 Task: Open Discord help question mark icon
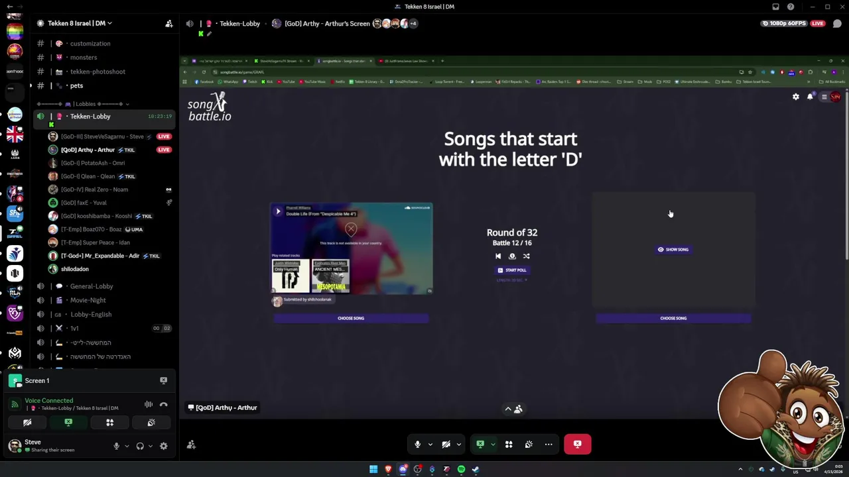pos(791,7)
